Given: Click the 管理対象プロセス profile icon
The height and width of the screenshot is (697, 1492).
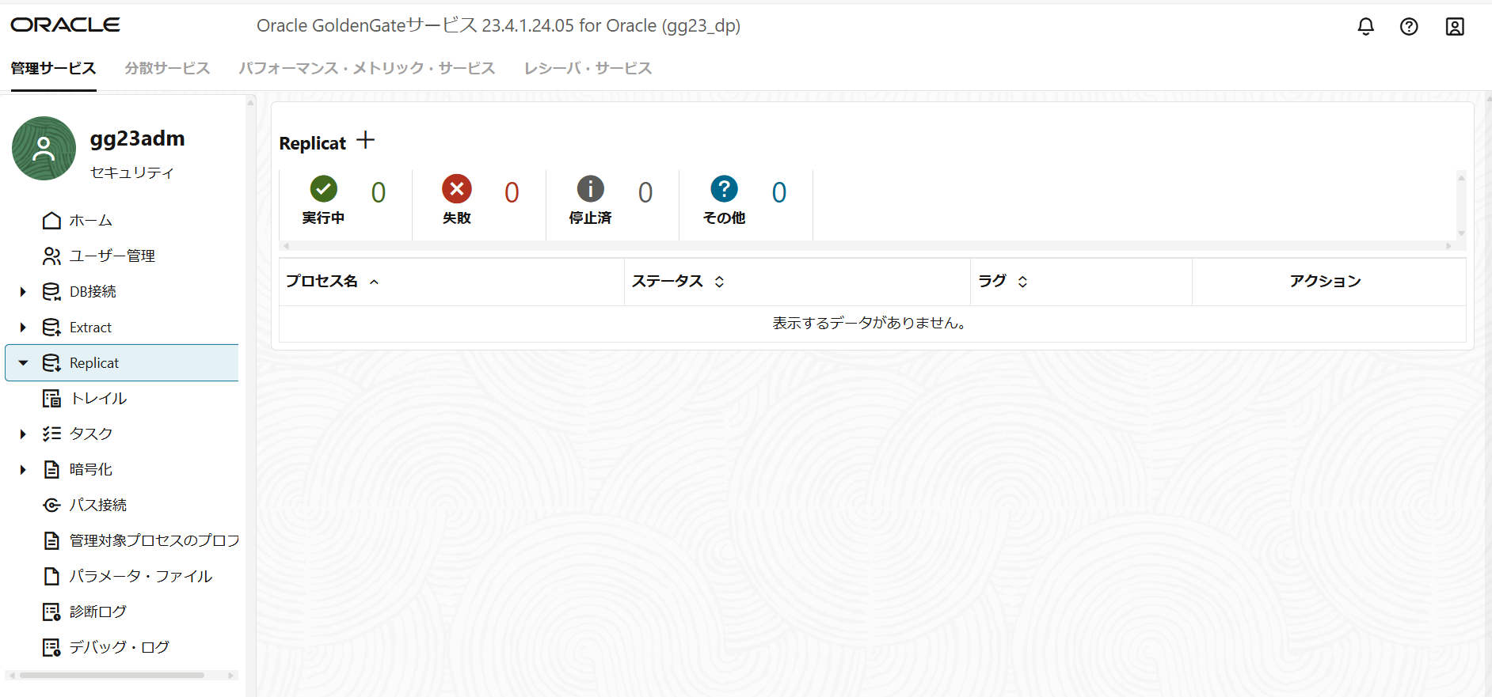Looking at the screenshot, I should click(51, 540).
